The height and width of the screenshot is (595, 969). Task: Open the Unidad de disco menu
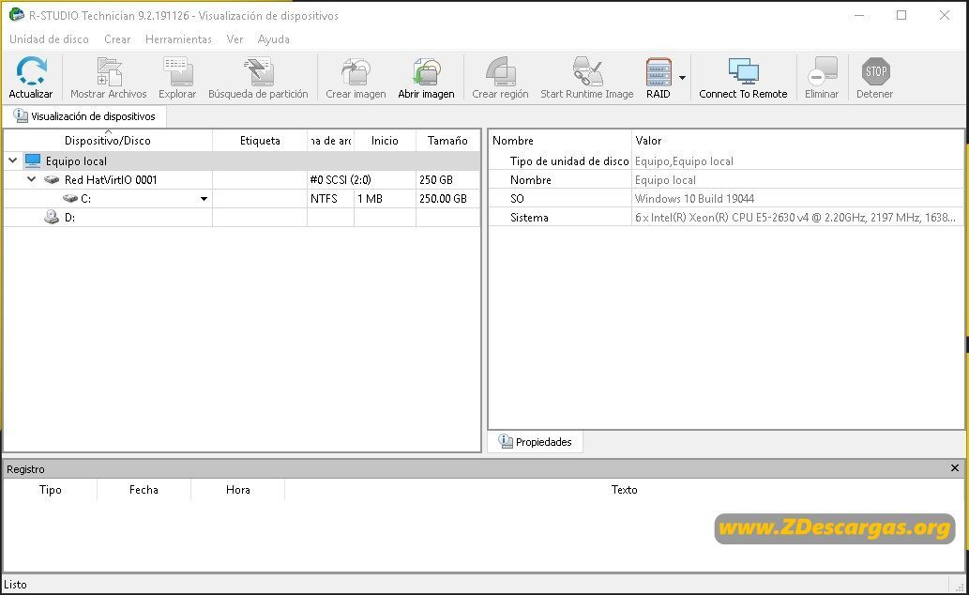click(49, 39)
